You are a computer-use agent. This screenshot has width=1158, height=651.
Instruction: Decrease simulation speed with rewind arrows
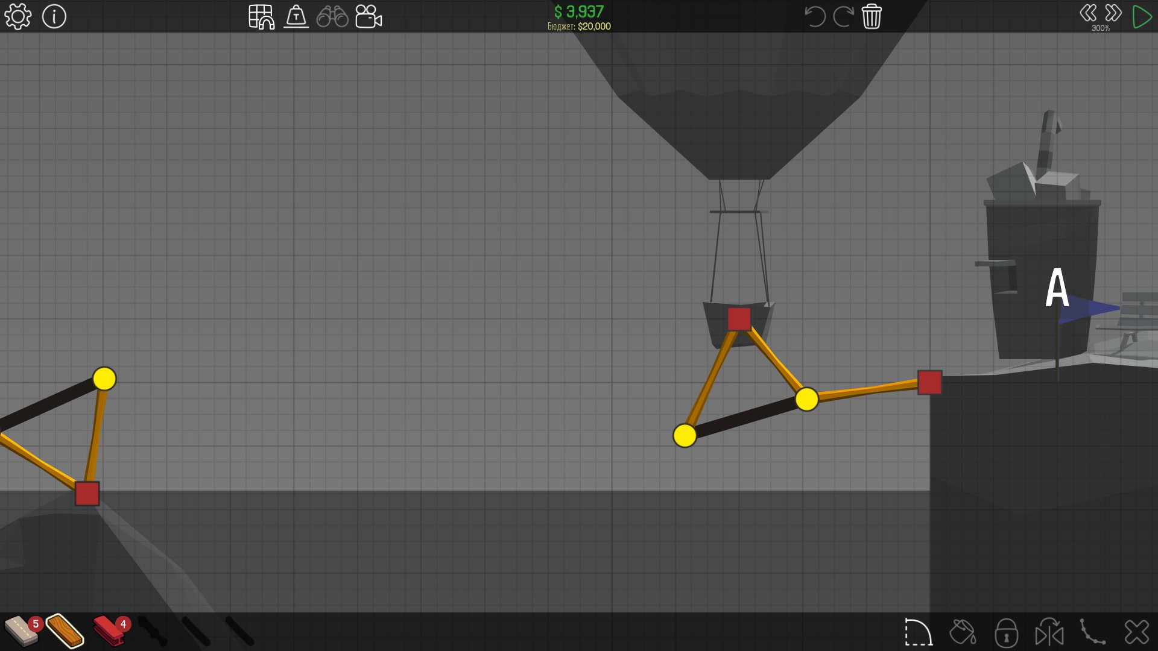(1088, 13)
